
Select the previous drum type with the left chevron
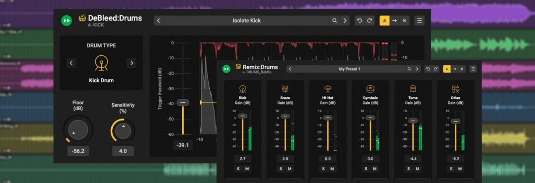click(71, 63)
